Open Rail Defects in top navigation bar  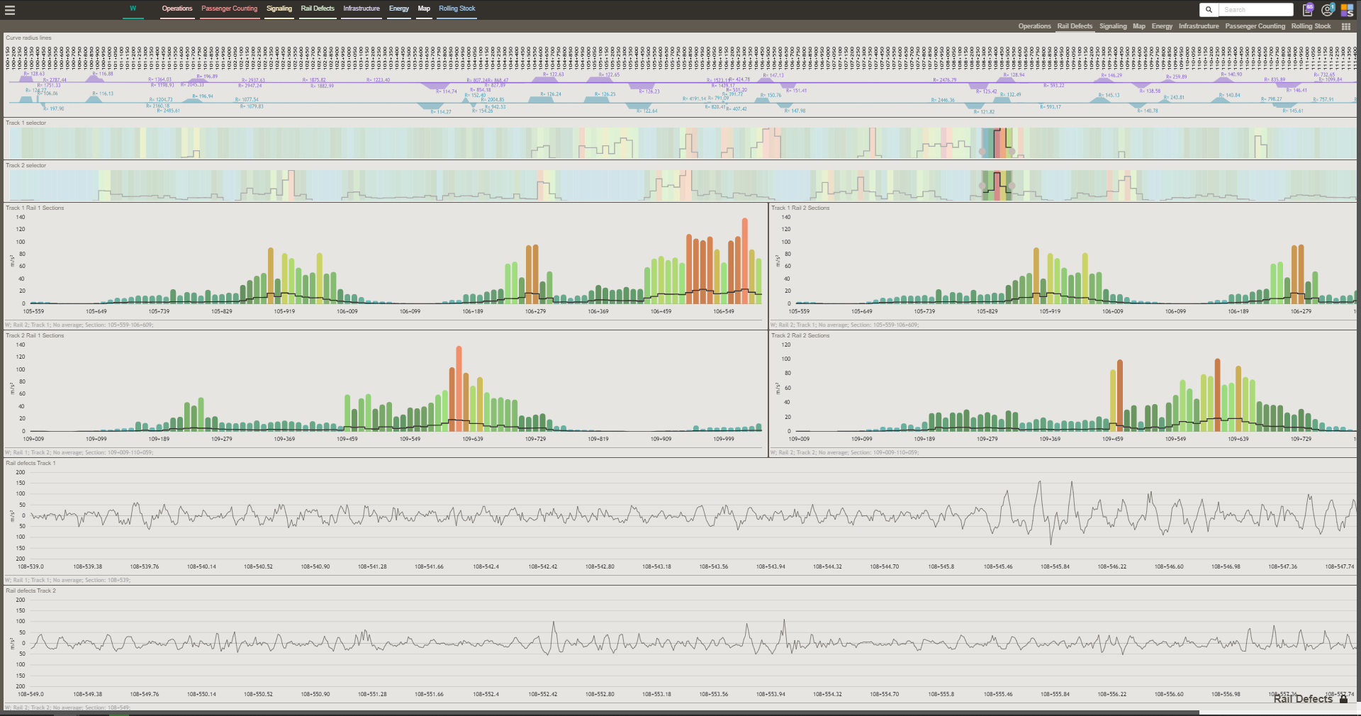pos(318,9)
